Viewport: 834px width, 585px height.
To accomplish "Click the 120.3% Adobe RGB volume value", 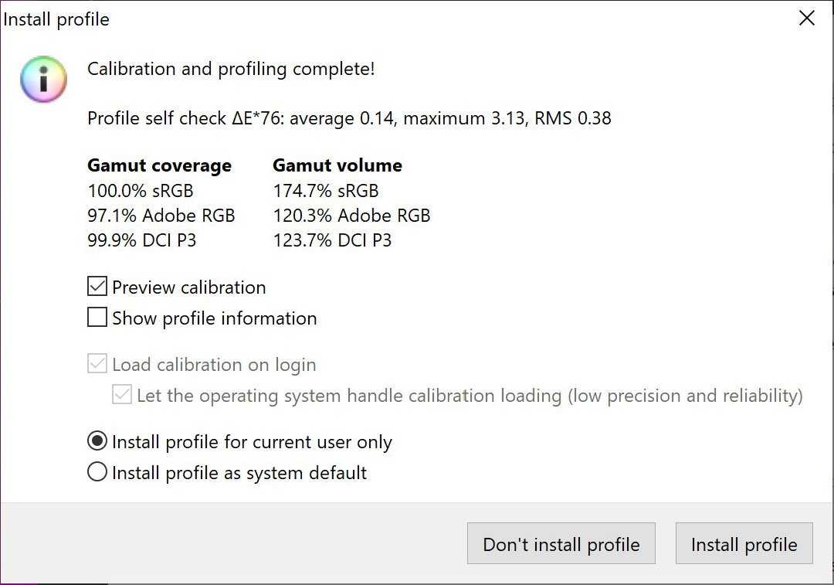I will 351,215.
